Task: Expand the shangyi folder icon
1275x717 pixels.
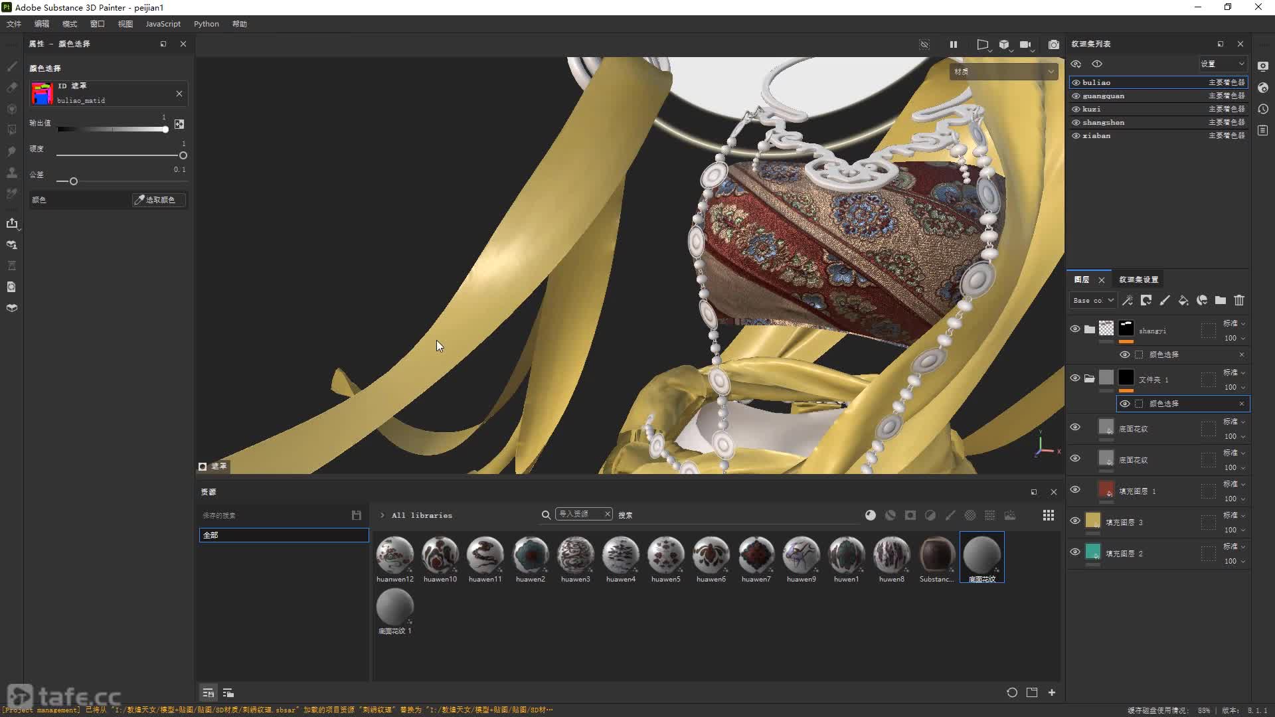Action: [1090, 329]
